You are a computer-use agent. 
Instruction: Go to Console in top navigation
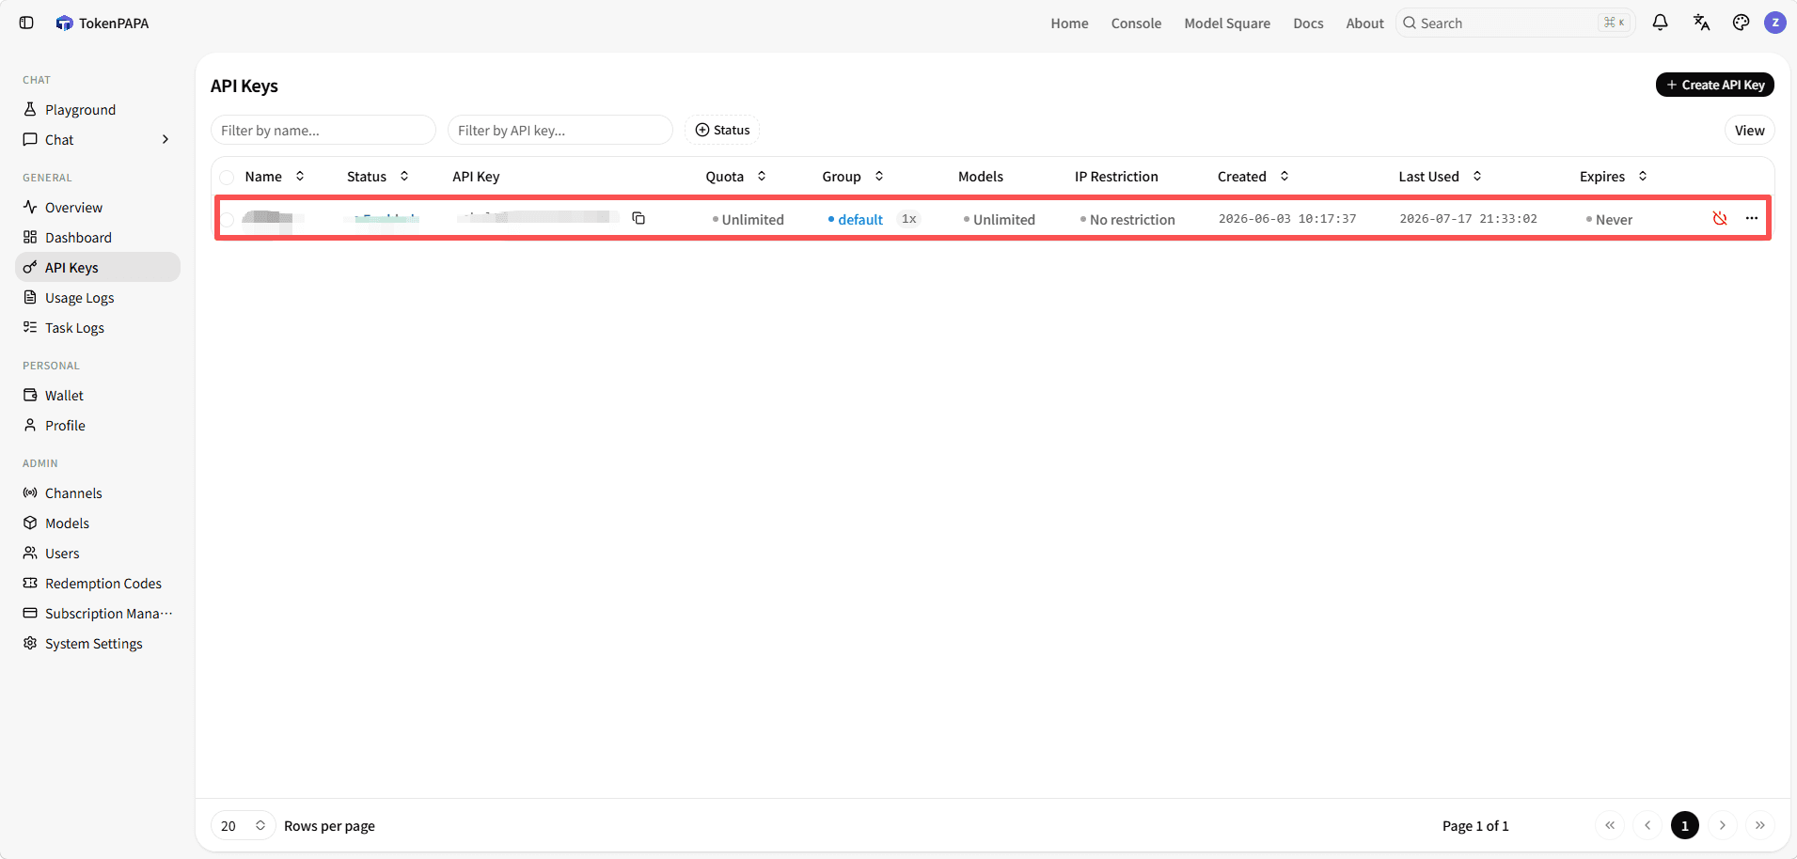pyautogui.click(x=1136, y=23)
